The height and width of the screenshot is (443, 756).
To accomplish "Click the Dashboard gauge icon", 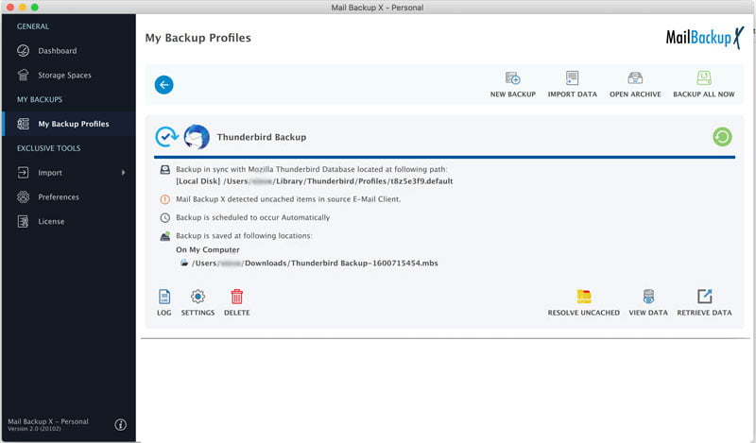I will (x=23, y=51).
